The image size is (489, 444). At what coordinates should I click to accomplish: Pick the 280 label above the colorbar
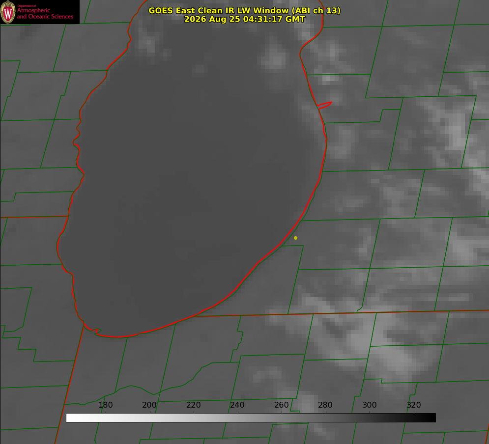[x=325, y=405]
